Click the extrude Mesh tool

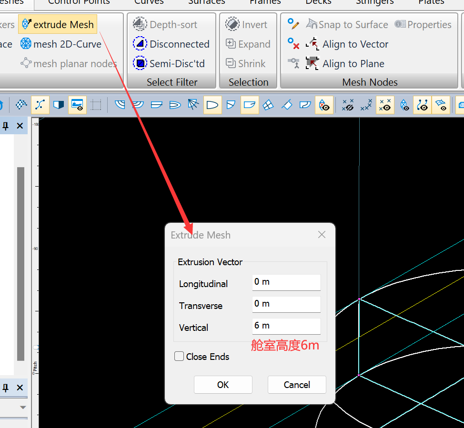tap(58, 25)
